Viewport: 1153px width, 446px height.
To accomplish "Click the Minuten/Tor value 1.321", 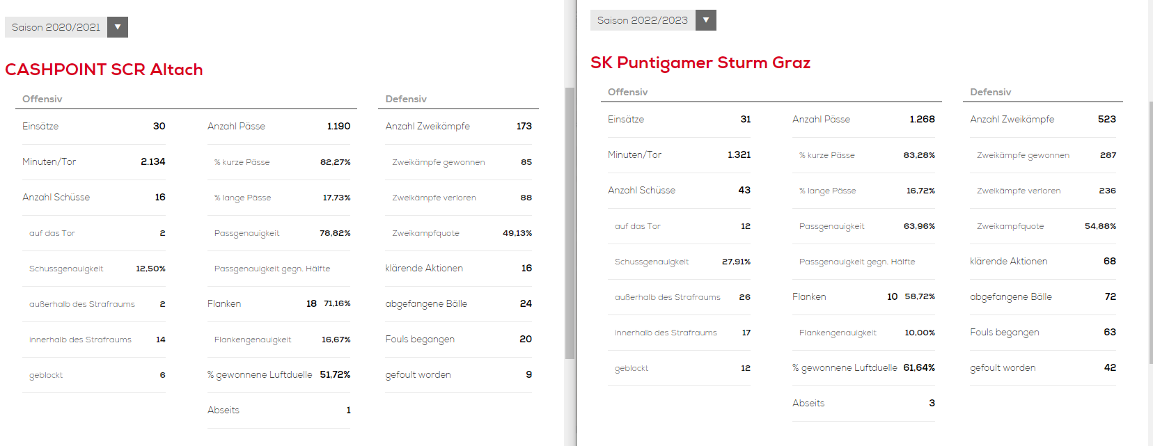I will 739,154.
